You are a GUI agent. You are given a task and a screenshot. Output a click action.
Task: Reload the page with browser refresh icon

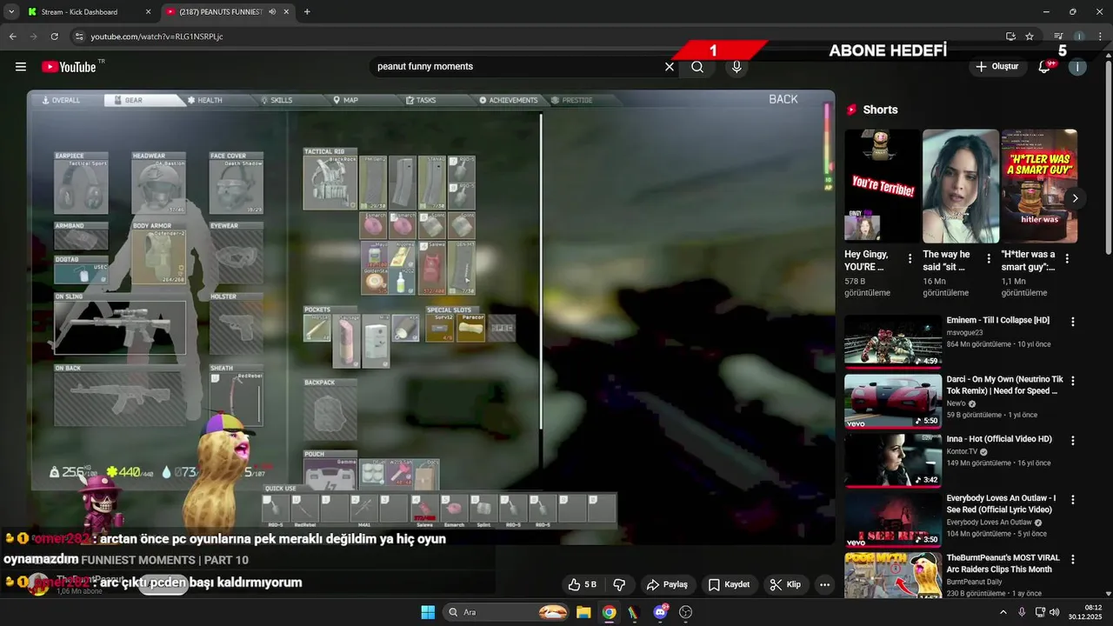pyautogui.click(x=54, y=37)
